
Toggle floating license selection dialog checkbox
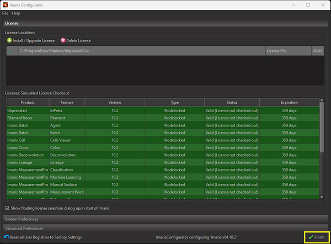8,208
